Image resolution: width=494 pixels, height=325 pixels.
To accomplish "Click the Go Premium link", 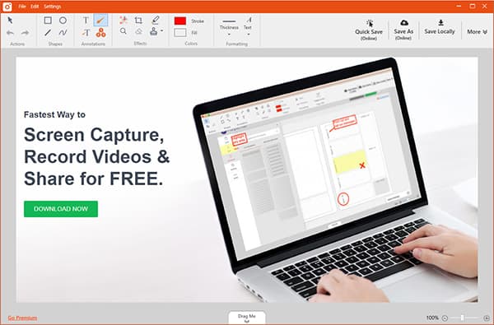I will [22, 318].
